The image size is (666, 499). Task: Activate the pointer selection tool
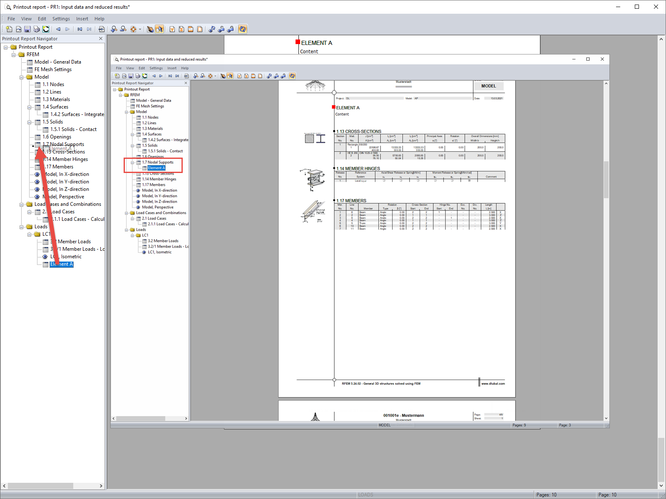(160, 29)
